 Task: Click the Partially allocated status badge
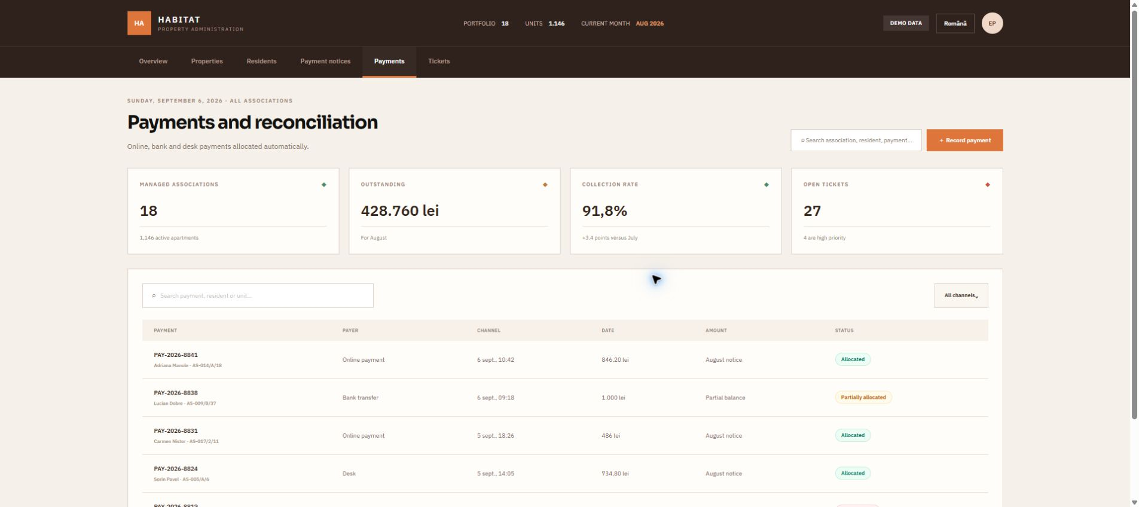pyautogui.click(x=863, y=398)
